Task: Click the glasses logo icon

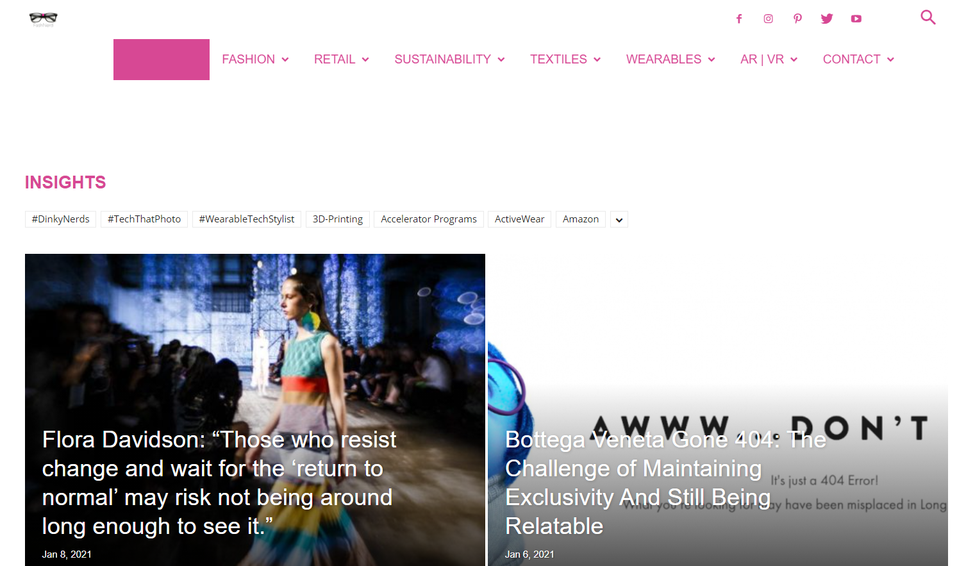Action: [x=44, y=19]
